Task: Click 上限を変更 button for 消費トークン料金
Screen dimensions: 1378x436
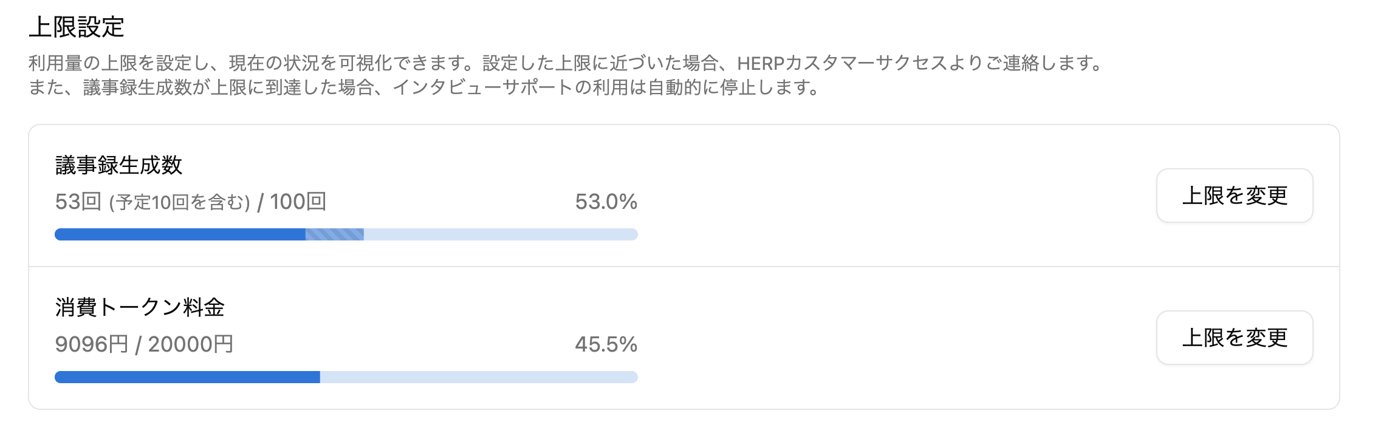Action: tap(1234, 338)
